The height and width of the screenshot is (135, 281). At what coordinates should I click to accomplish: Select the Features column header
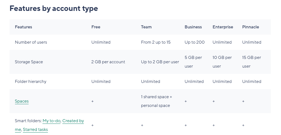(23, 27)
